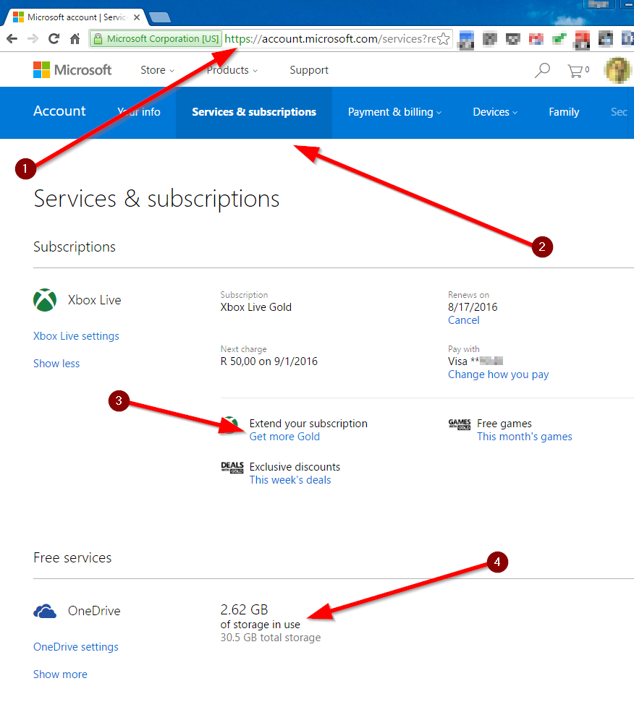
Task: Click the Microsoft logo in the header
Action: [72, 69]
